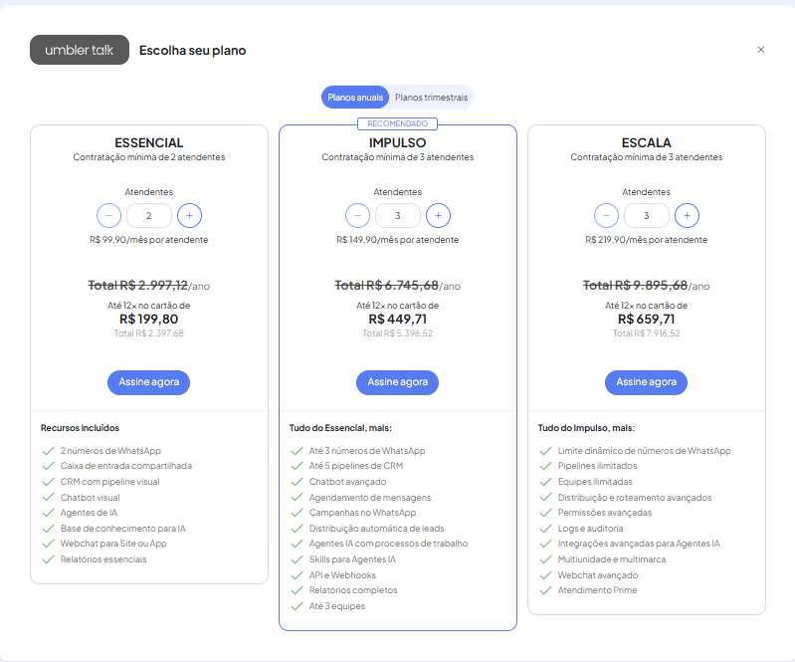Screen dimensions: 795x662
Task: Click 'Total R$ 5.396,52' text
Action: point(398,333)
